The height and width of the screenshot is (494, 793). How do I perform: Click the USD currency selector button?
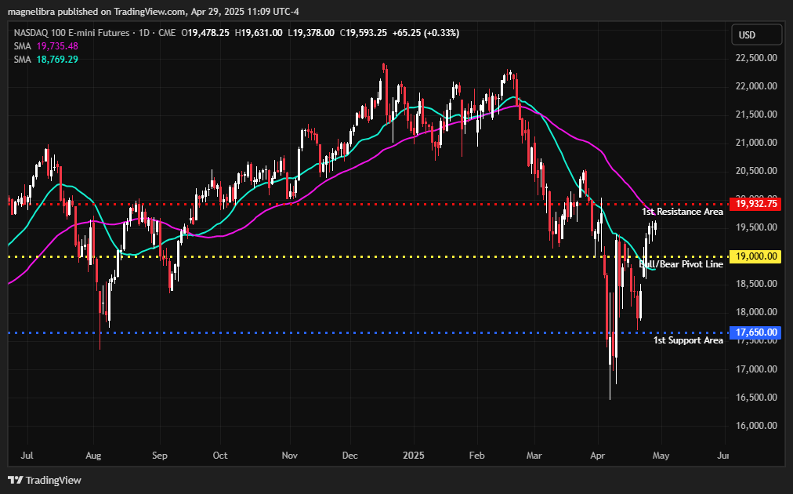[x=756, y=35]
